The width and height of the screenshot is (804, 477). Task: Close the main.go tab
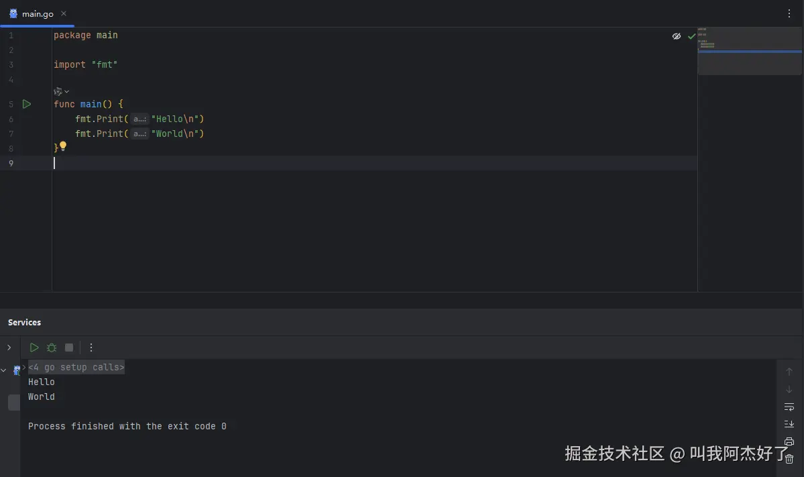(x=64, y=13)
